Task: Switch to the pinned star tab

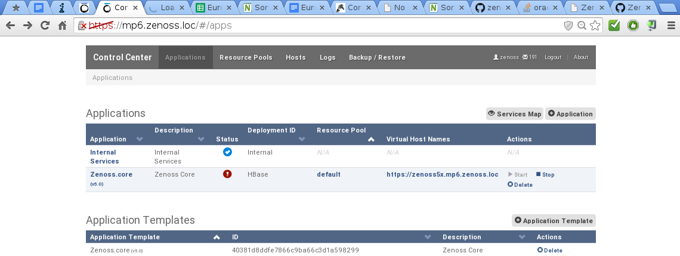Action: 16,7
